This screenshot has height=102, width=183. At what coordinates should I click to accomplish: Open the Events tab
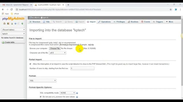[146, 22]
